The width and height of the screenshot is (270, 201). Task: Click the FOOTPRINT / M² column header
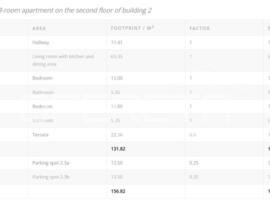tap(133, 28)
